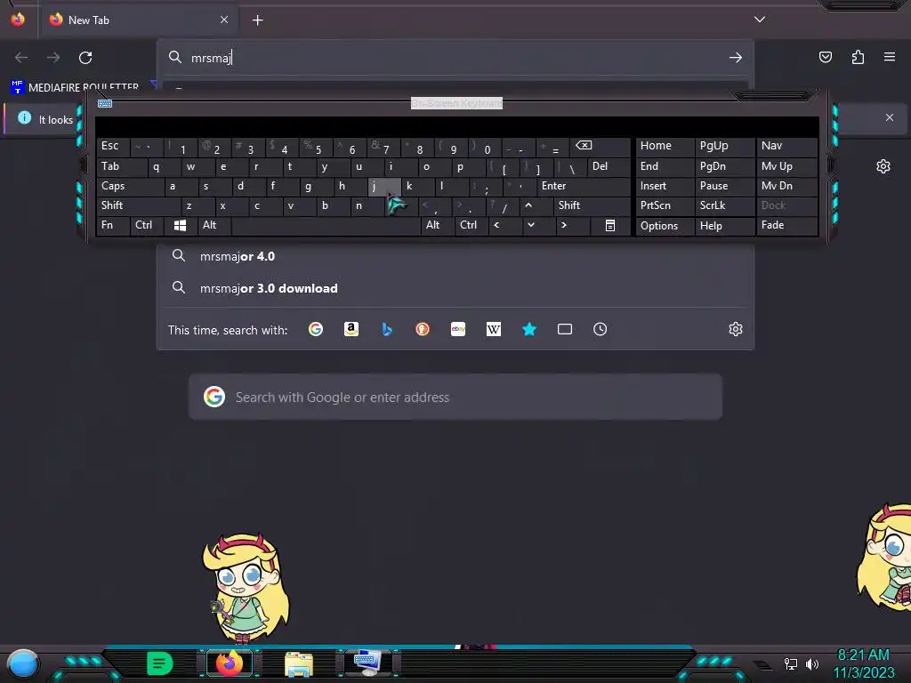The height and width of the screenshot is (683, 911).
Task: Open Options on On-Screen Keyboard
Action: coord(665,226)
